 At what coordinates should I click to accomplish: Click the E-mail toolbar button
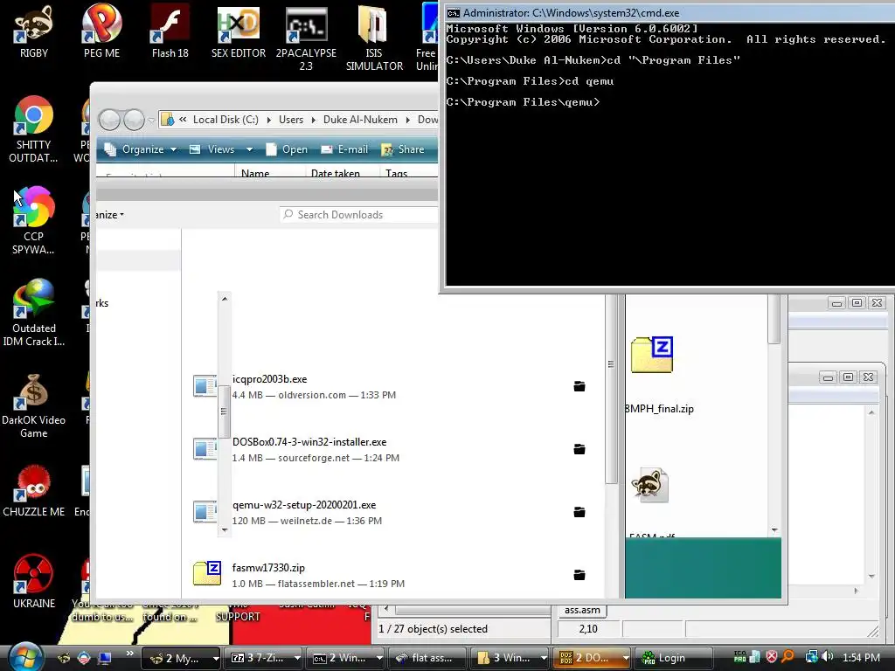[344, 149]
